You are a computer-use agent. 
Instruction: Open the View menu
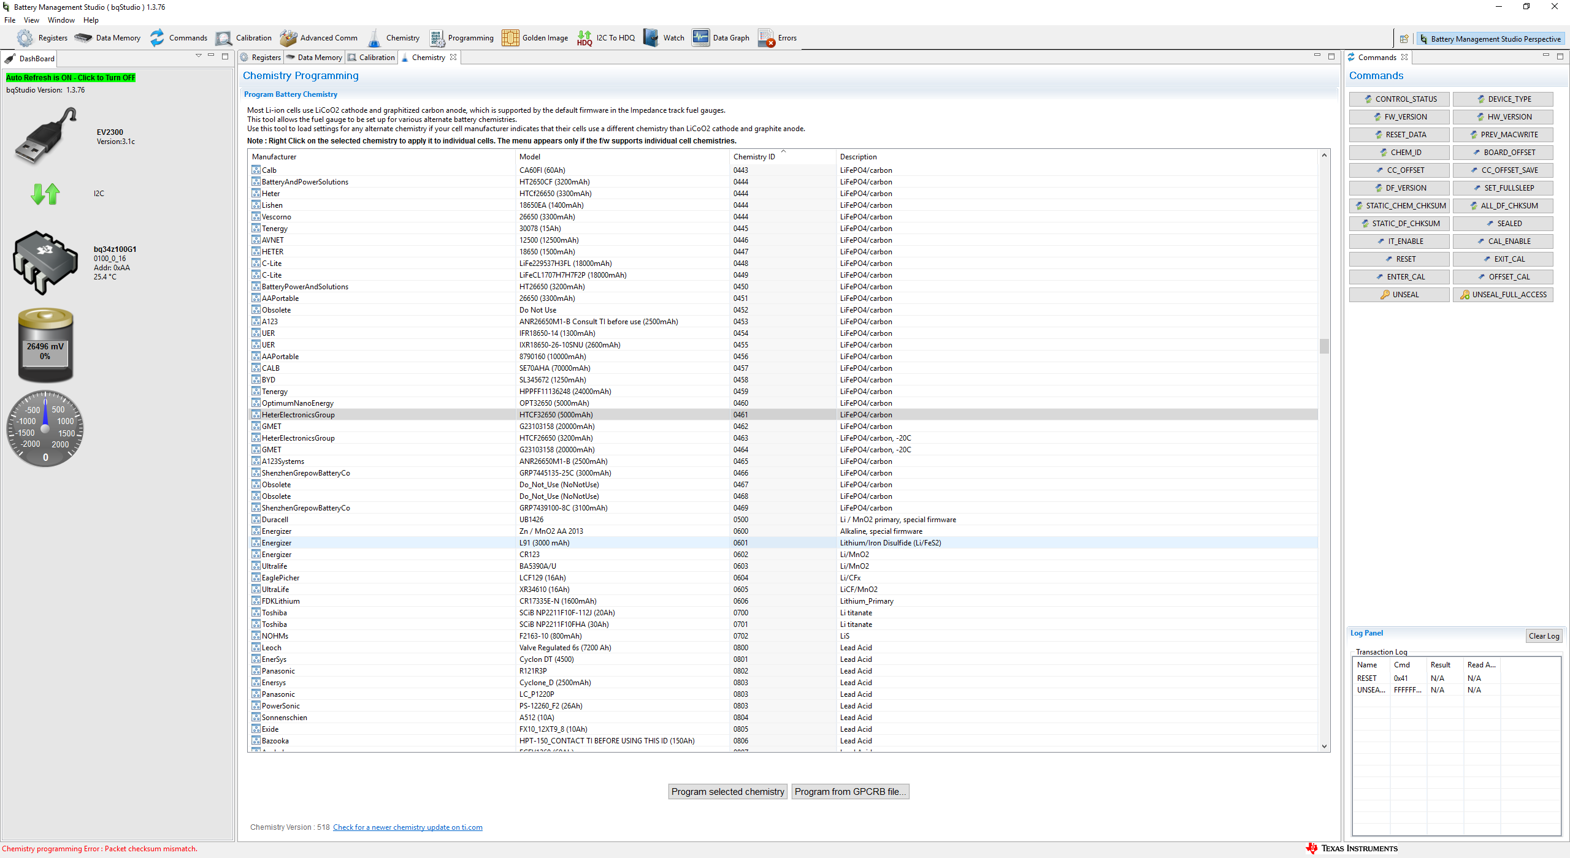(x=31, y=20)
